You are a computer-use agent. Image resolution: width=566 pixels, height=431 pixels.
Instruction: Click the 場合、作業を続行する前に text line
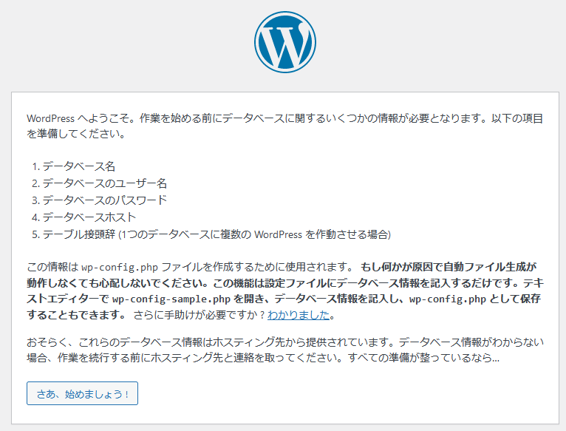click(x=263, y=358)
